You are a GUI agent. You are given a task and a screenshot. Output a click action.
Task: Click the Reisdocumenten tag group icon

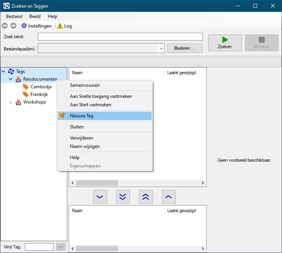18,79
